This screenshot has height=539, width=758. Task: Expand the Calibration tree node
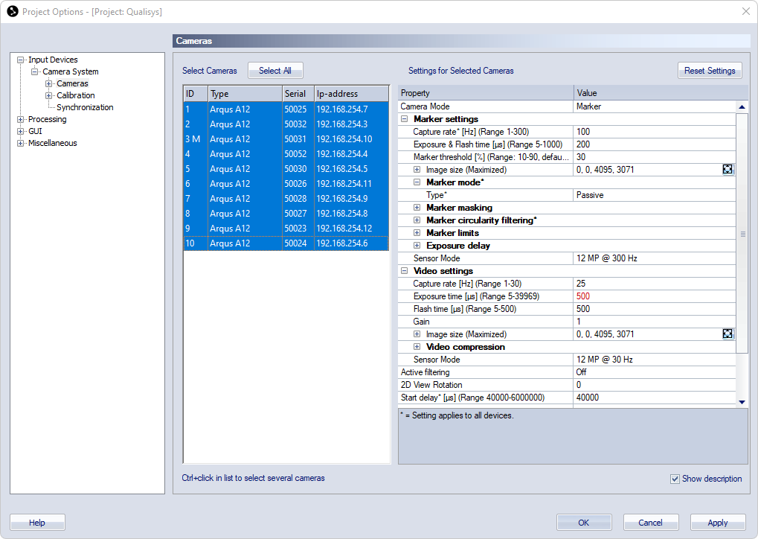tap(48, 96)
